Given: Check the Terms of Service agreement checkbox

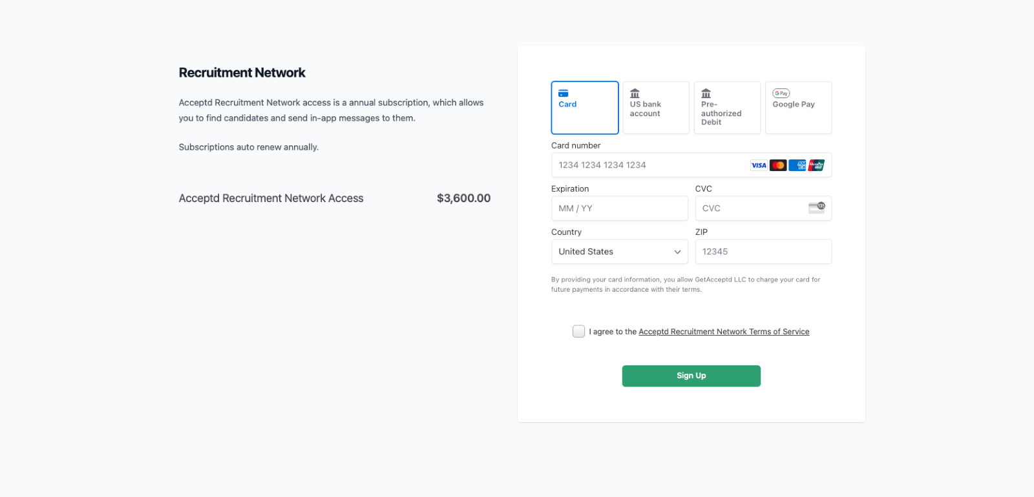Looking at the screenshot, I should tap(578, 331).
